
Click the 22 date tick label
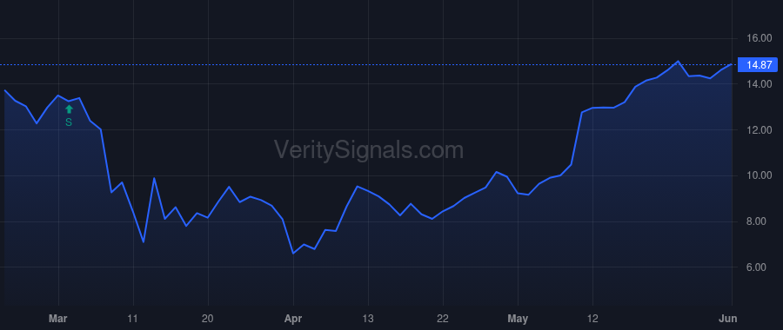tap(443, 319)
